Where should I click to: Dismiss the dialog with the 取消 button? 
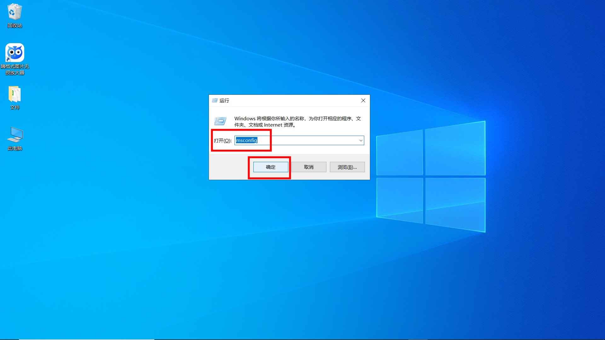click(308, 167)
